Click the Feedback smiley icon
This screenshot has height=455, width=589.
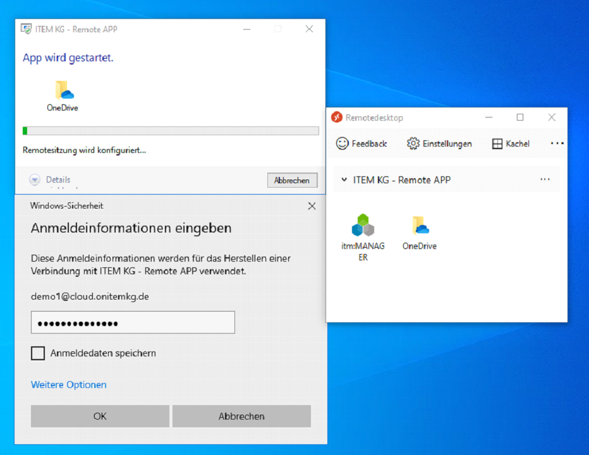tap(342, 143)
